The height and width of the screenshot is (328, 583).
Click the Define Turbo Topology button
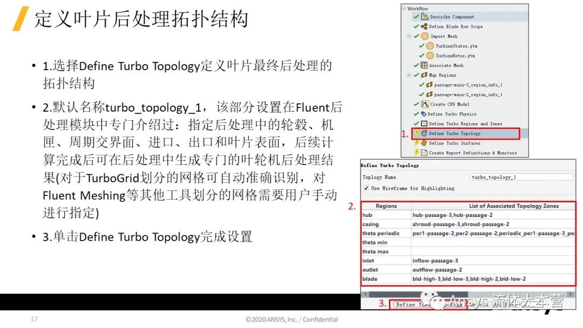tap(429, 305)
